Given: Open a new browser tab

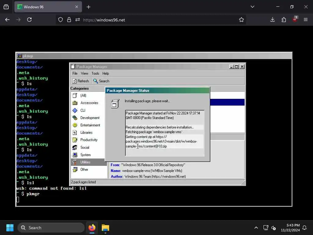Looking at the screenshot, I should (x=88, y=7).
